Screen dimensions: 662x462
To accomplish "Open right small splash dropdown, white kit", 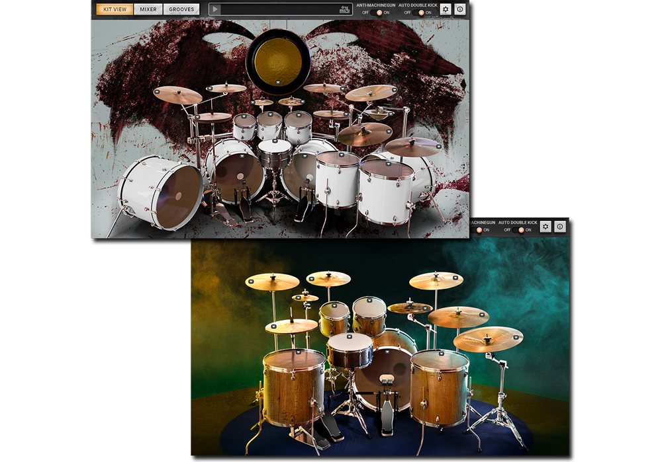I will pos(303,102).
